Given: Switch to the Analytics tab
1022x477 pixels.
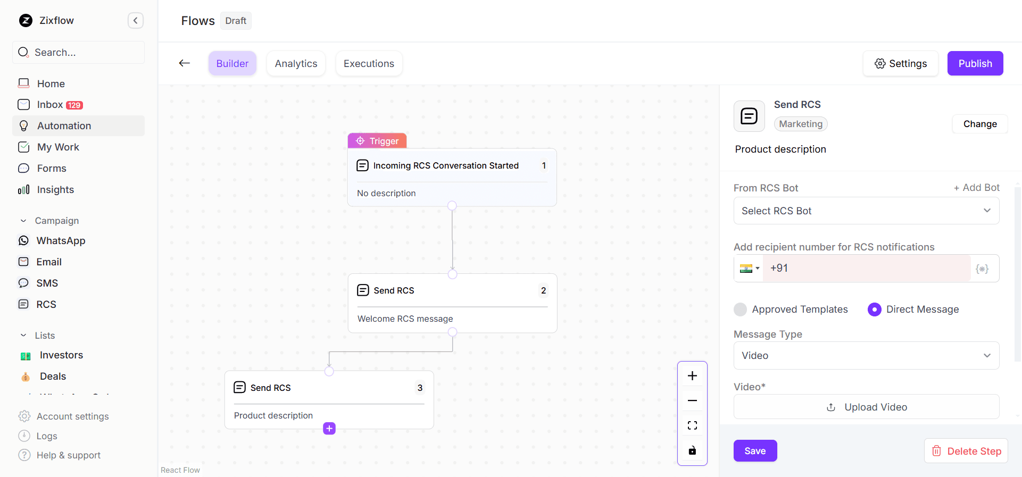Looking at the screenshot, I should coord(296,64).
